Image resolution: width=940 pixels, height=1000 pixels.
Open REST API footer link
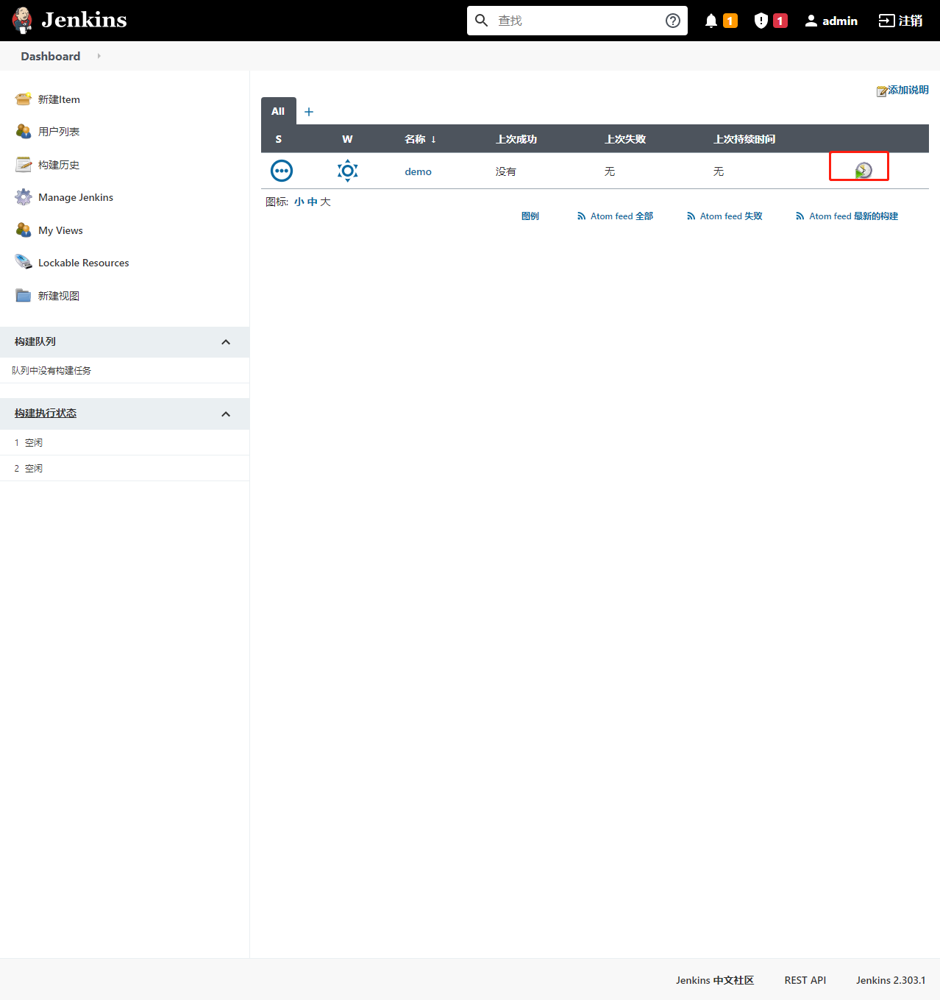click(x=805, y=980)
